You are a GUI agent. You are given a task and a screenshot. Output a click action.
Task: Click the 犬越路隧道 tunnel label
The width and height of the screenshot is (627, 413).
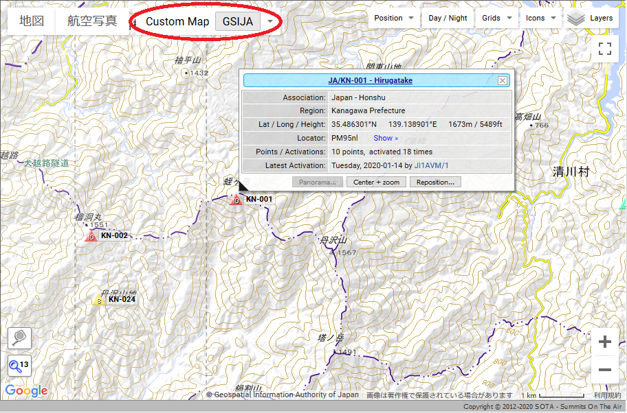46,163
